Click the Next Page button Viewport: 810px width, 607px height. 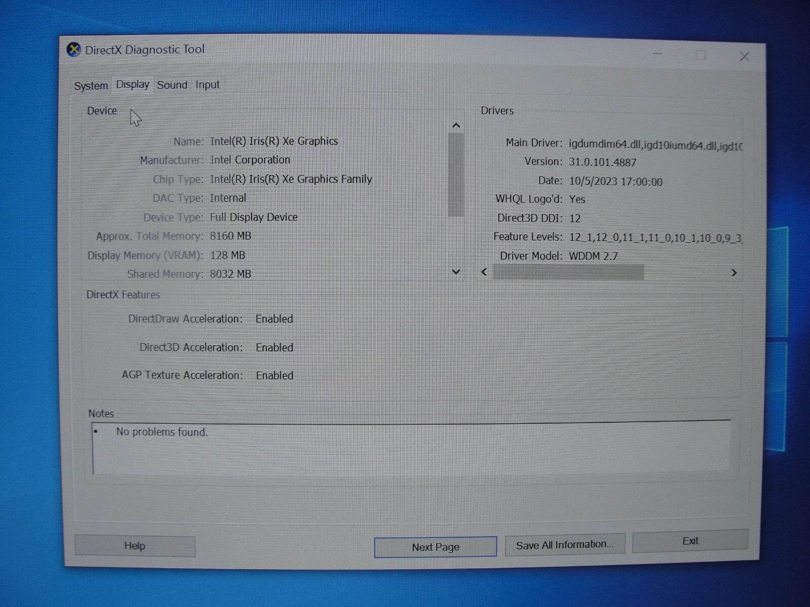coord(435,547)
